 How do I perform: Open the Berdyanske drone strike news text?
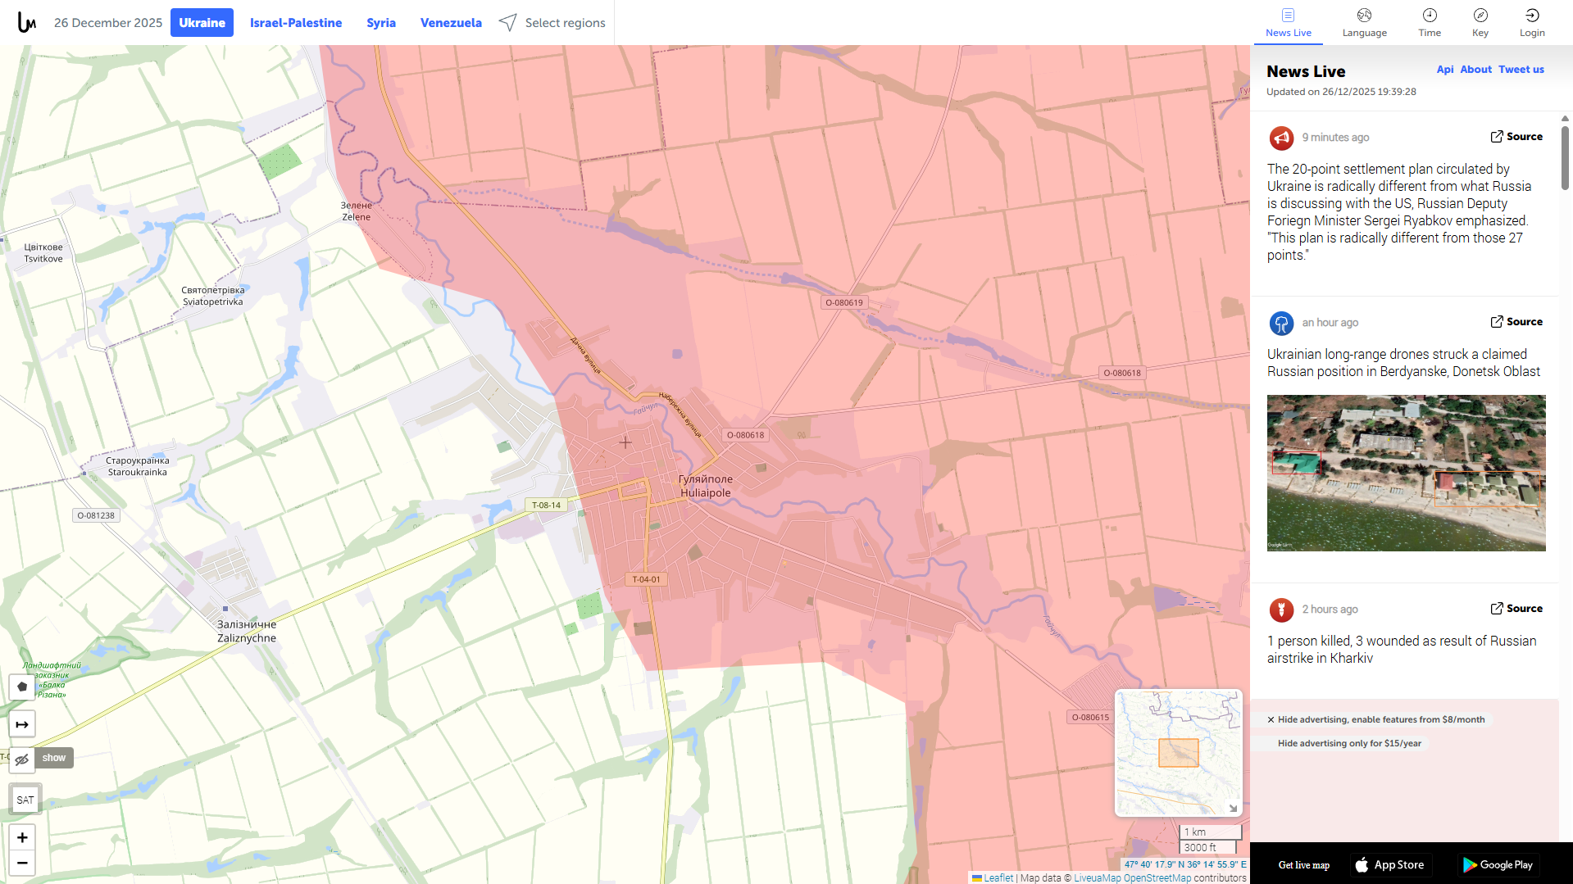[1403, 363]
